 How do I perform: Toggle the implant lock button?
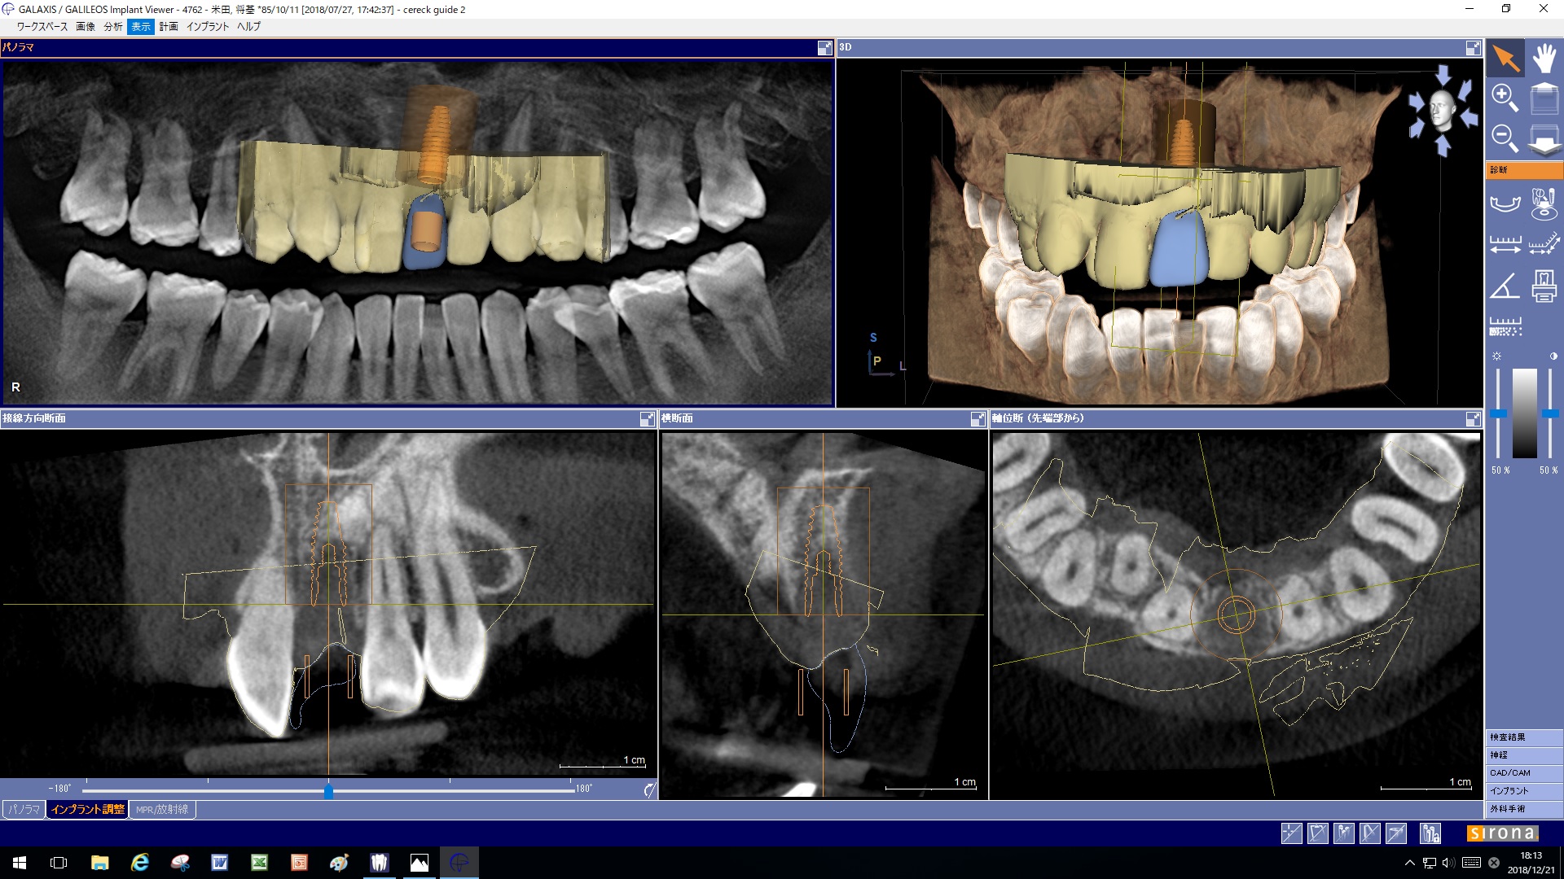pyautogui.click(x=1430, y=833)
